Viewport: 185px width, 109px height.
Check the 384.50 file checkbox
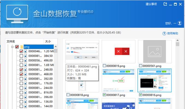(x=21, y=56)
